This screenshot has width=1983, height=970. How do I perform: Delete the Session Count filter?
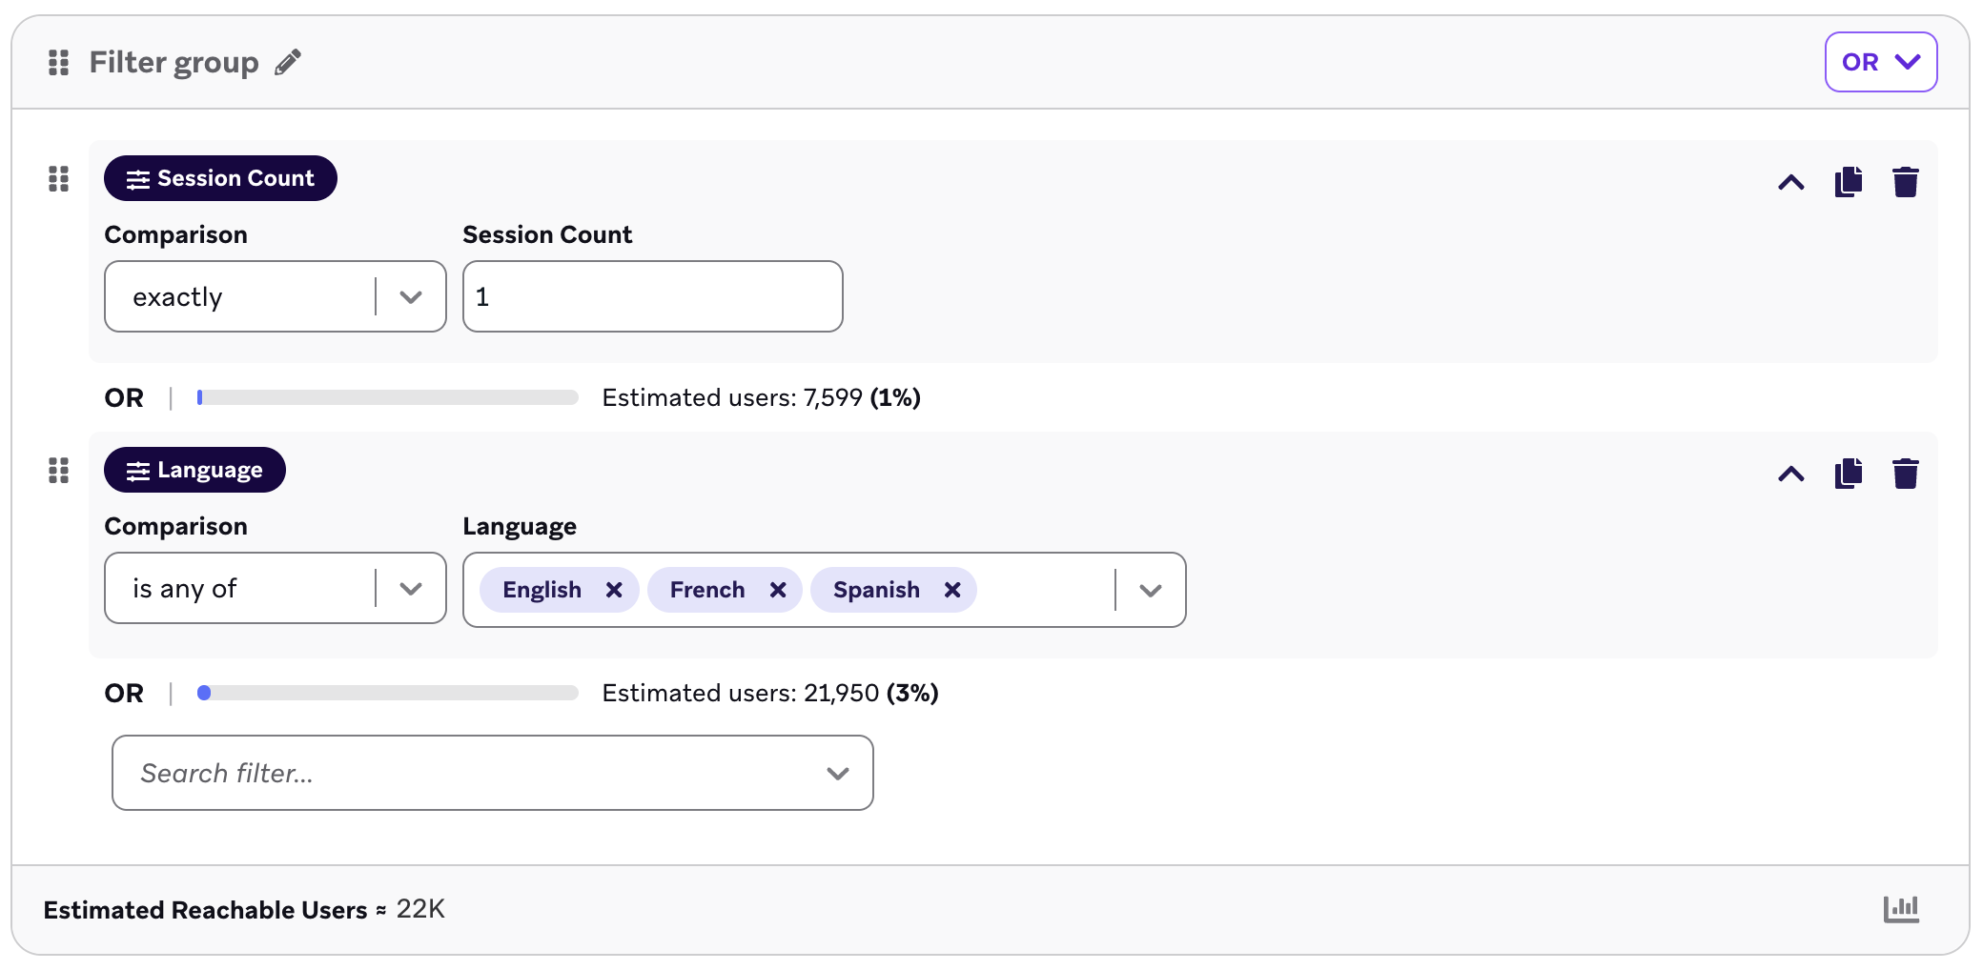tap(1905, 181)
